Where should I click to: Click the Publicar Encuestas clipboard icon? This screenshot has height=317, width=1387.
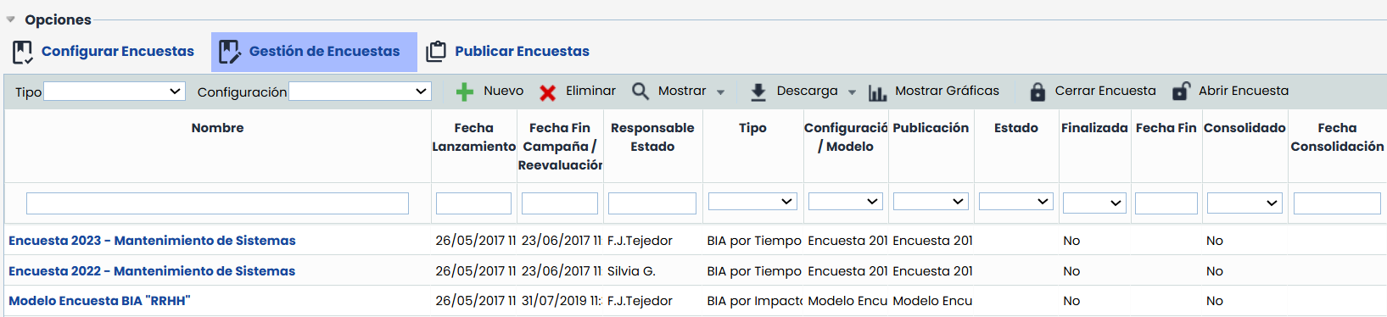[x=436, y=52]
